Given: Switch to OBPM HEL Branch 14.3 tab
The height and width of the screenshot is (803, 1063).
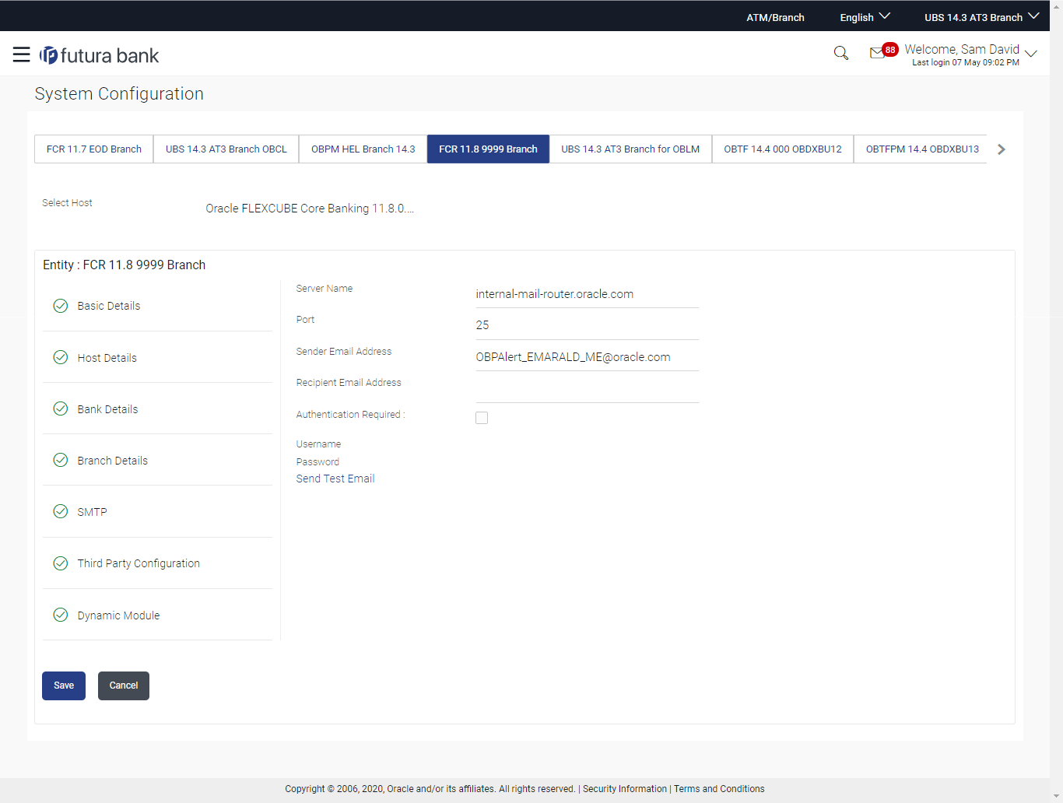Looking at the screenshot, I should pyautogui.click(x=363, y=149).
